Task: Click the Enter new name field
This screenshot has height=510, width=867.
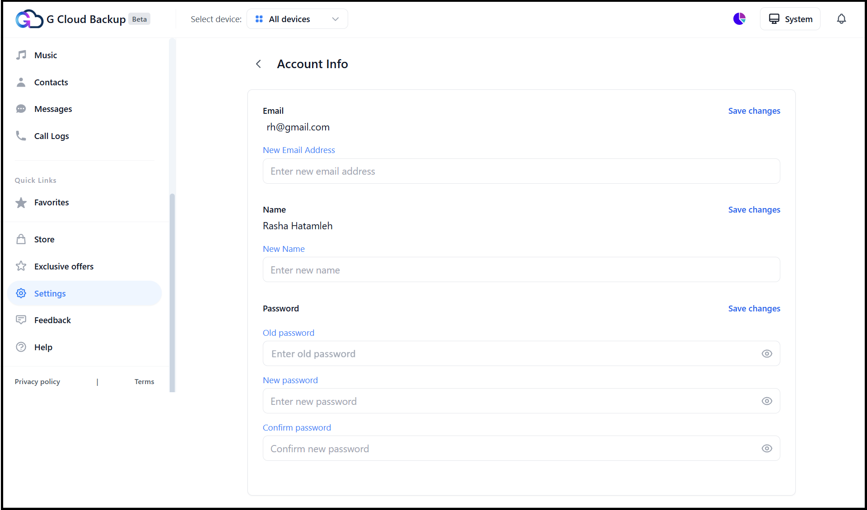Action: tap(521, 269)
